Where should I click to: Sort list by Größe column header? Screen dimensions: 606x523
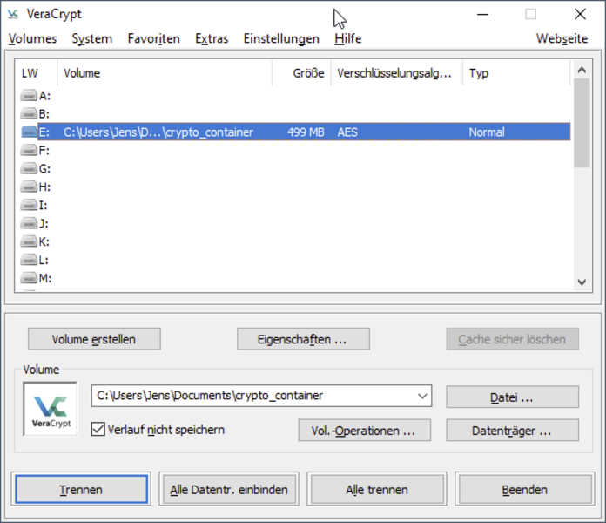pyautogui.click(x=300, y=73)
